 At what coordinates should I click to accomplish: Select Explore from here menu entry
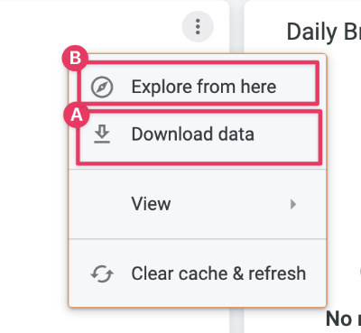tap(198, 87)
